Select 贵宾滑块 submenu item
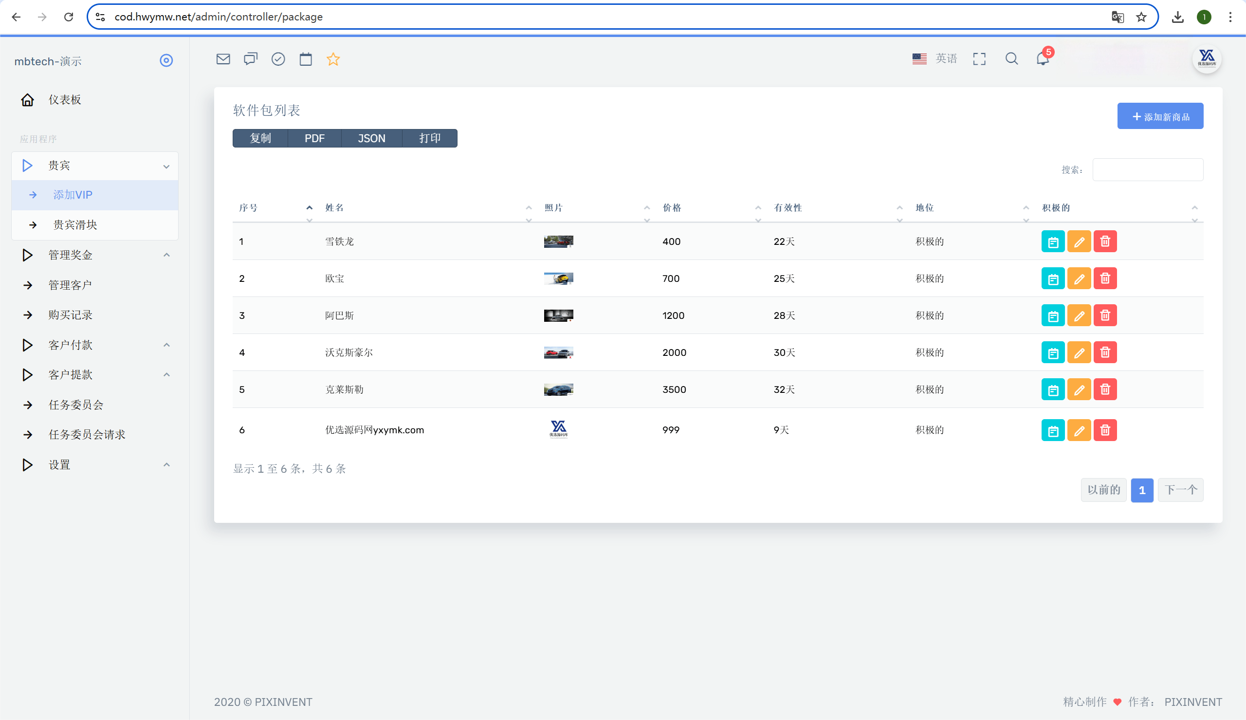The height and width of the screenshot is (720, 1246). pos(75,225)
